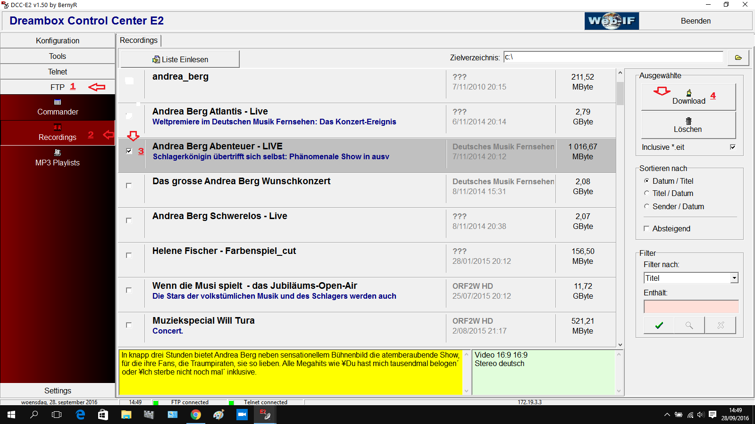Open MP3 Playlists in the sidebar
Viewport: 755px width, 424px height.
click(x=58, y=158)
